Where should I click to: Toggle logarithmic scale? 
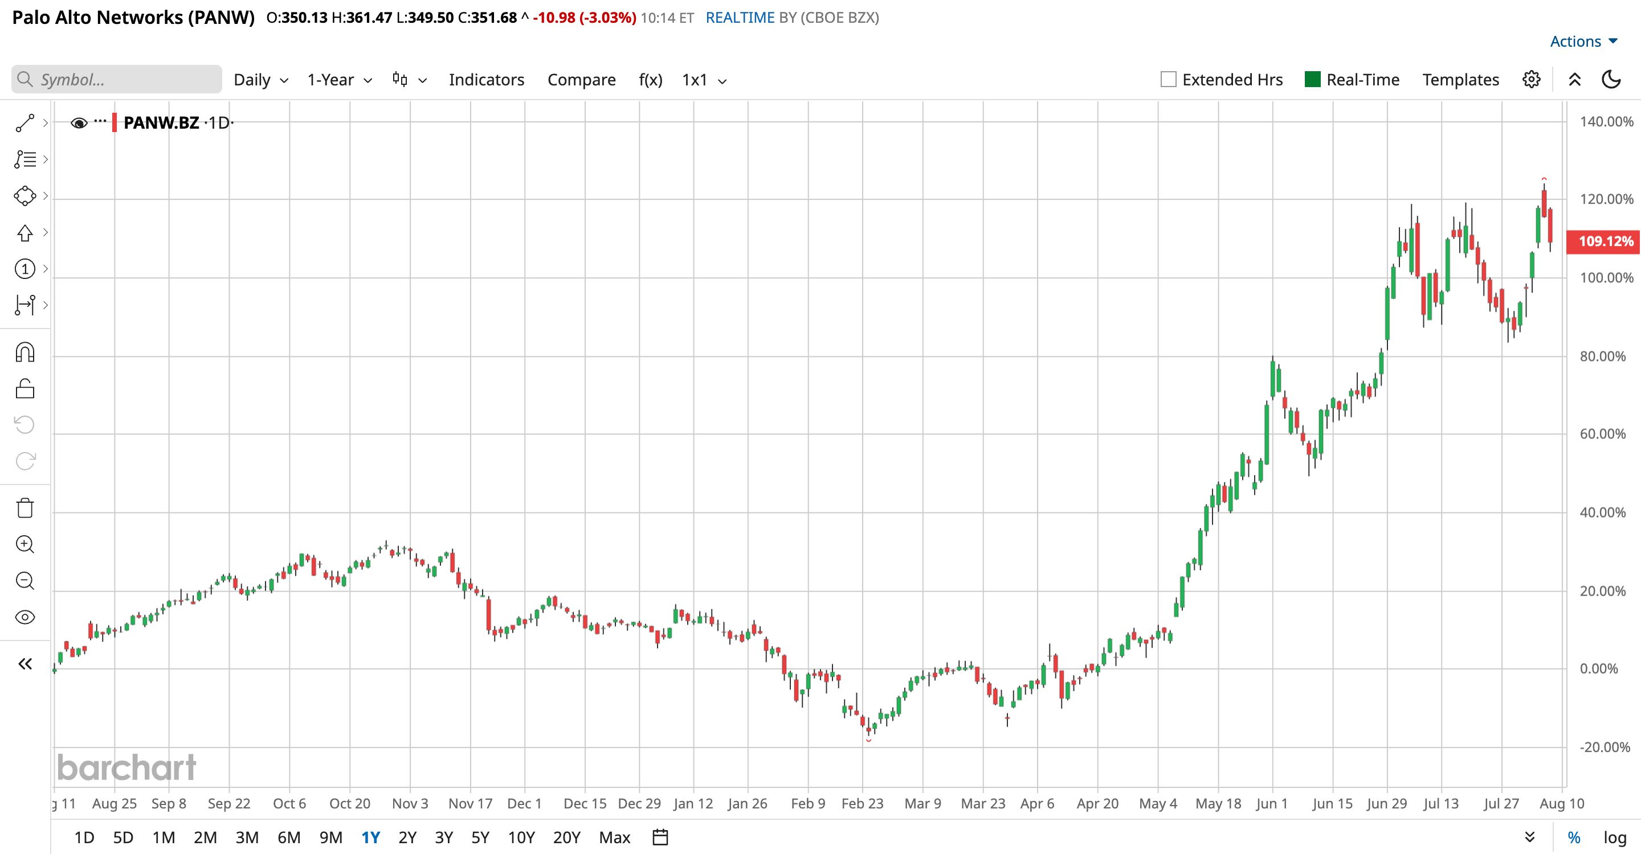pyautogui.click(x=1615, y=837)
